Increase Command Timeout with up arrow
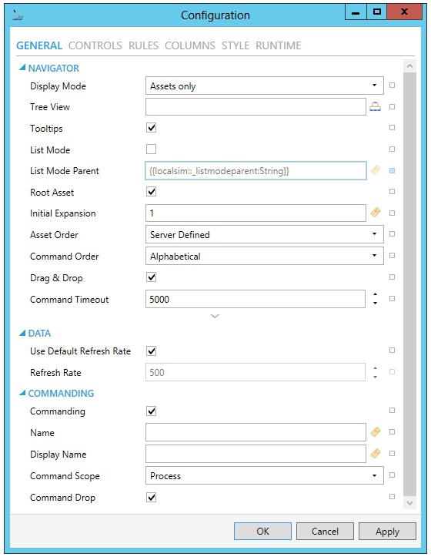 click(x=376, y=294)
